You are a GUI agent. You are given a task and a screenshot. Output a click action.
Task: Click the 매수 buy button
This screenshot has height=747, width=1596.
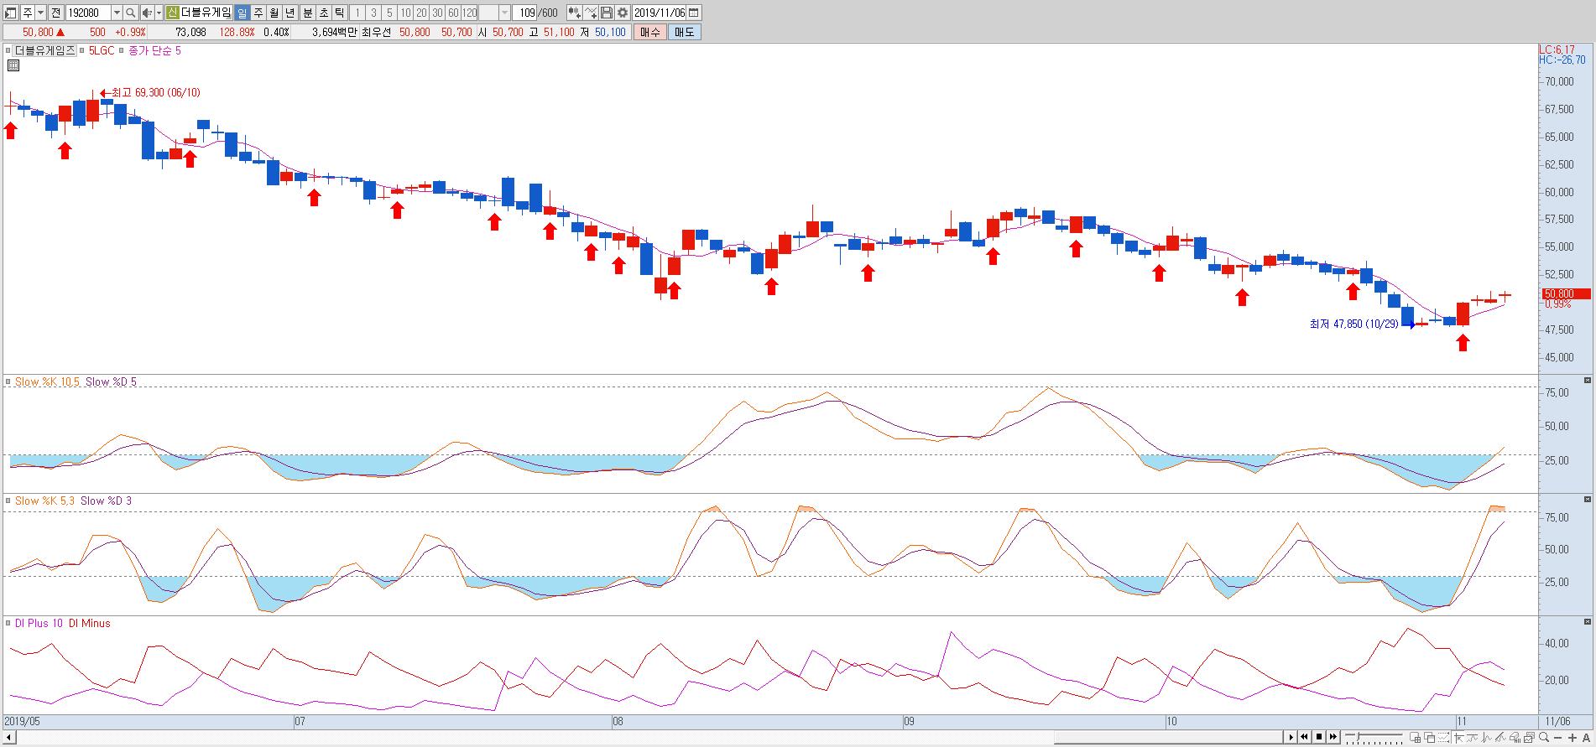click(650, 32)
